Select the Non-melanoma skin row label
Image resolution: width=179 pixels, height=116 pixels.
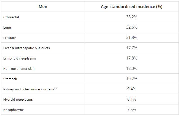(x=19, y=69)
